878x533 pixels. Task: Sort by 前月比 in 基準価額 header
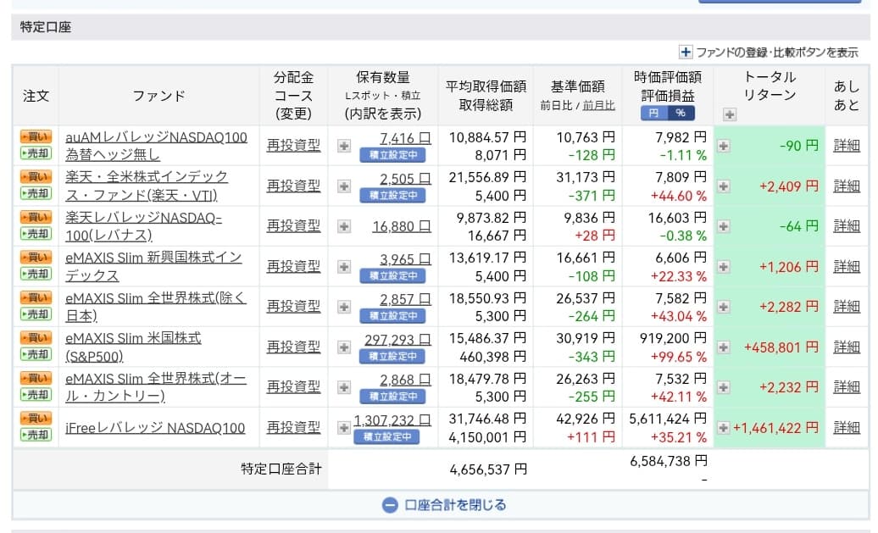598,106
